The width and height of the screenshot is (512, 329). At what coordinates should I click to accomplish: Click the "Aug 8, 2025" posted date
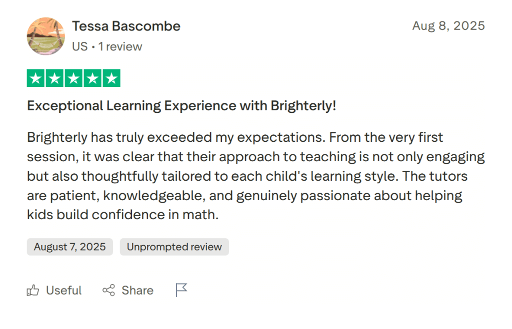[448, 25]
